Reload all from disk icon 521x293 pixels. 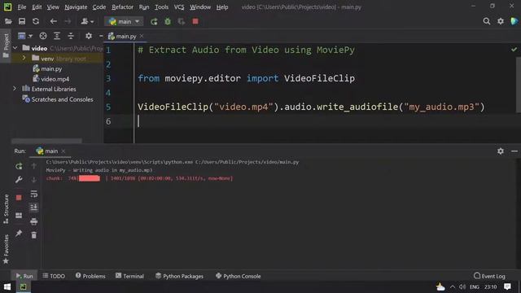[36, 22]
